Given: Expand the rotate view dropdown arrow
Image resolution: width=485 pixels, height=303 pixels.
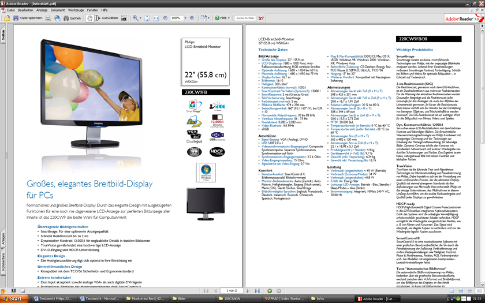Looking at the screenshot, I should tap(208, 18).
